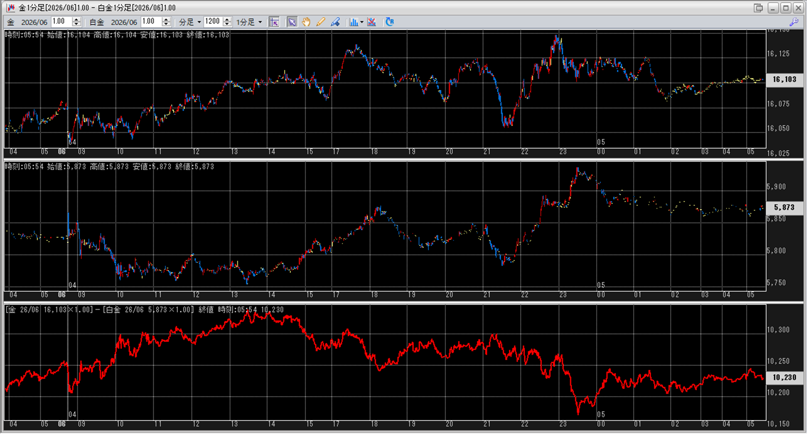Open the 1分足 interval dropdown

pyautogui.click(x=249, y=22)
